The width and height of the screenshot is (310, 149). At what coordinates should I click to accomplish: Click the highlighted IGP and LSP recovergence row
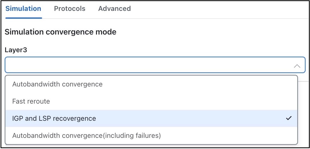[151, 118]
